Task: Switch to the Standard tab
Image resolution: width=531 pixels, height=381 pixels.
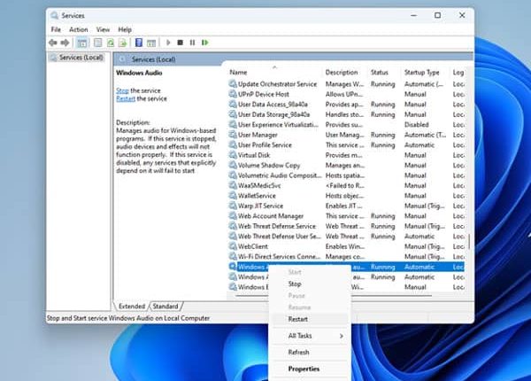Action: point(165,307)
